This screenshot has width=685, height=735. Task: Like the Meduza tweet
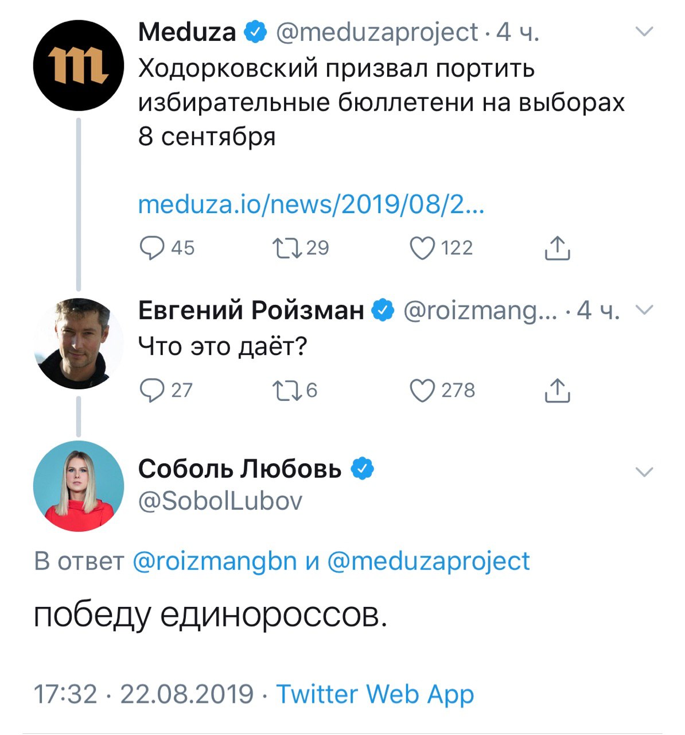click(x=422, y=248)
